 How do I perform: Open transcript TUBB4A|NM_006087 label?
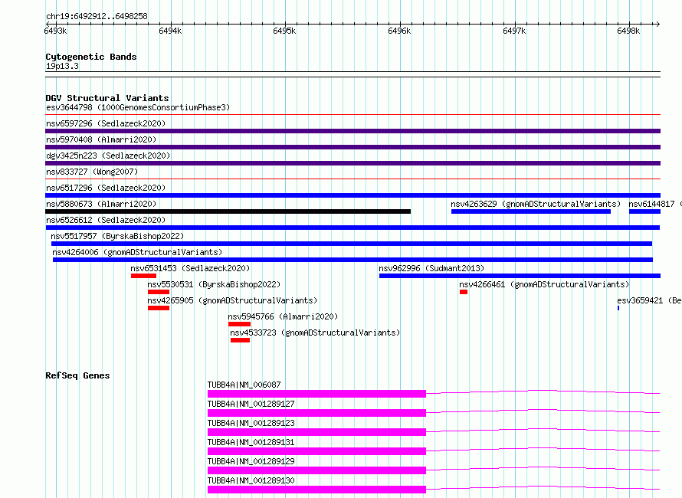(244, 385)
